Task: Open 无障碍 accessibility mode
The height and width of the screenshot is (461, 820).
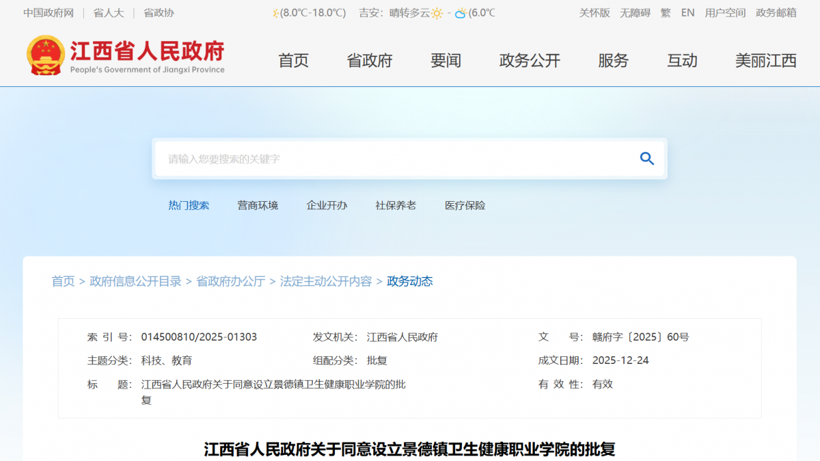Action: click(x=635, y=13)
